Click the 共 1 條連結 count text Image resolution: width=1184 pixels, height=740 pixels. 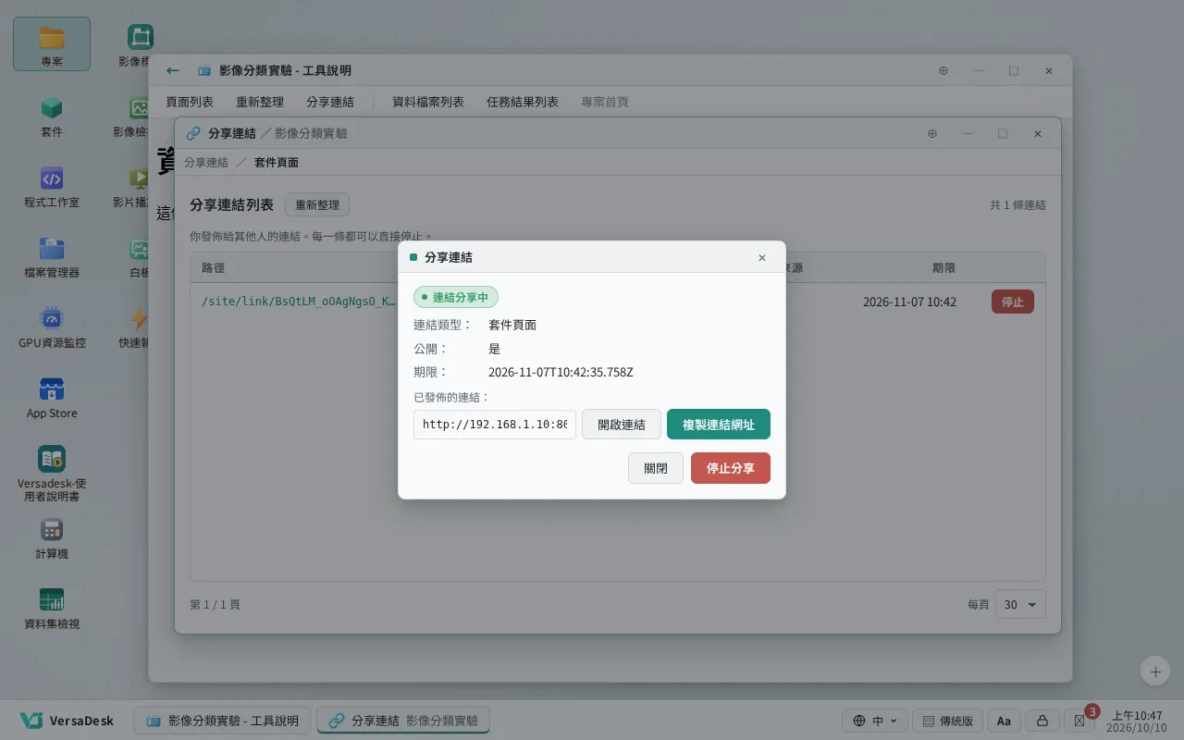(1017, 205)
